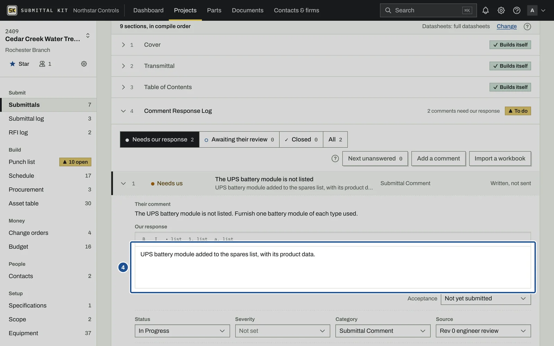View the project members count icon
The width and height of the screenshot is (554, 346).
pos(45,64)
